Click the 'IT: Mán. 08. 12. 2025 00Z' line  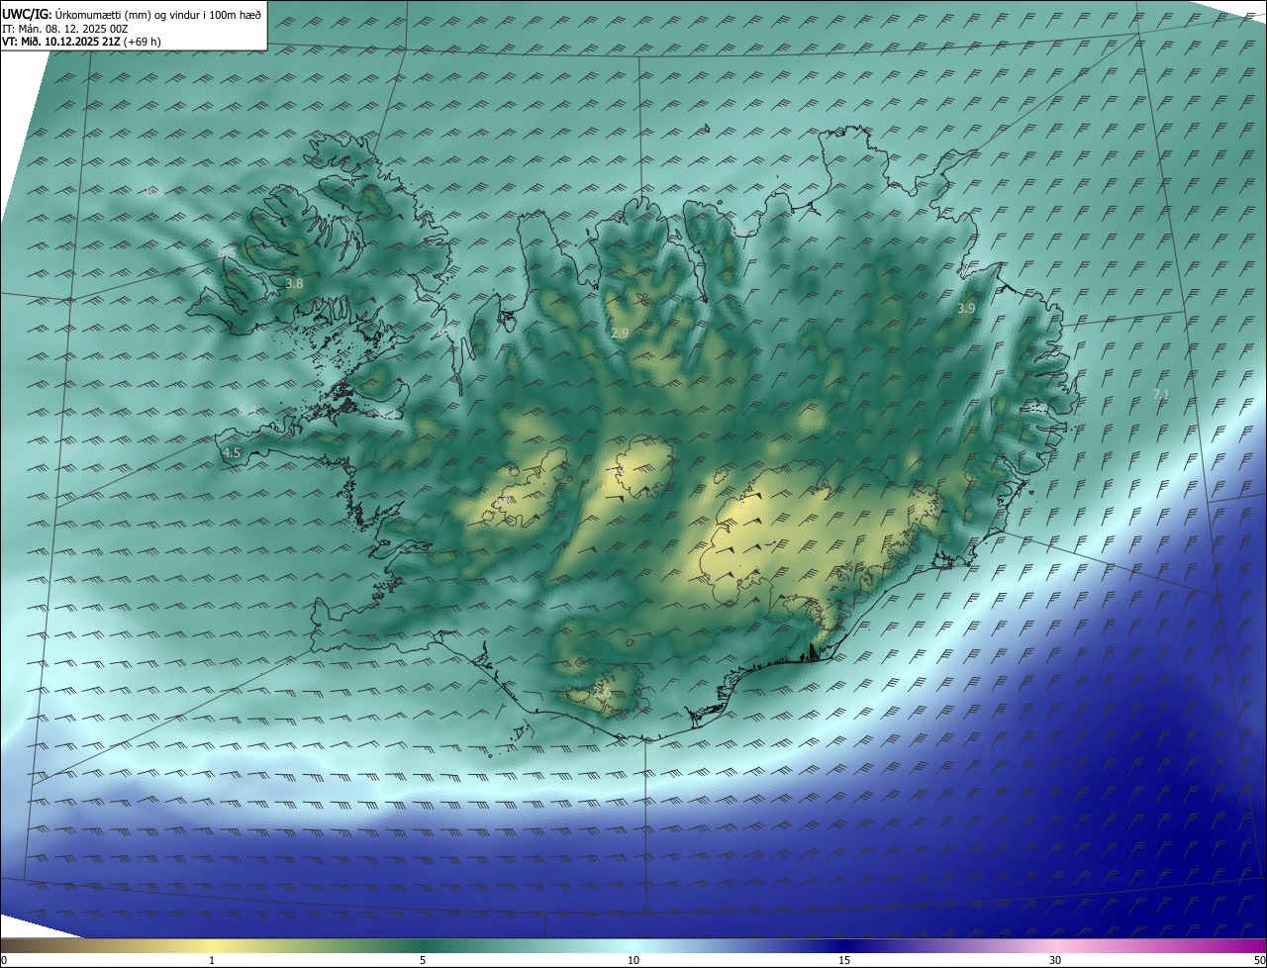65,29
